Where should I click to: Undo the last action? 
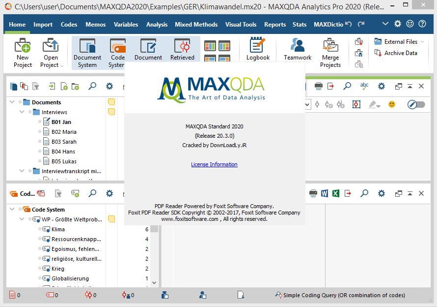(x=349, y=24)
